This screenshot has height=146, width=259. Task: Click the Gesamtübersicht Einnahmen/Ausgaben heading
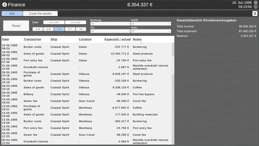(x=206, y=20)
